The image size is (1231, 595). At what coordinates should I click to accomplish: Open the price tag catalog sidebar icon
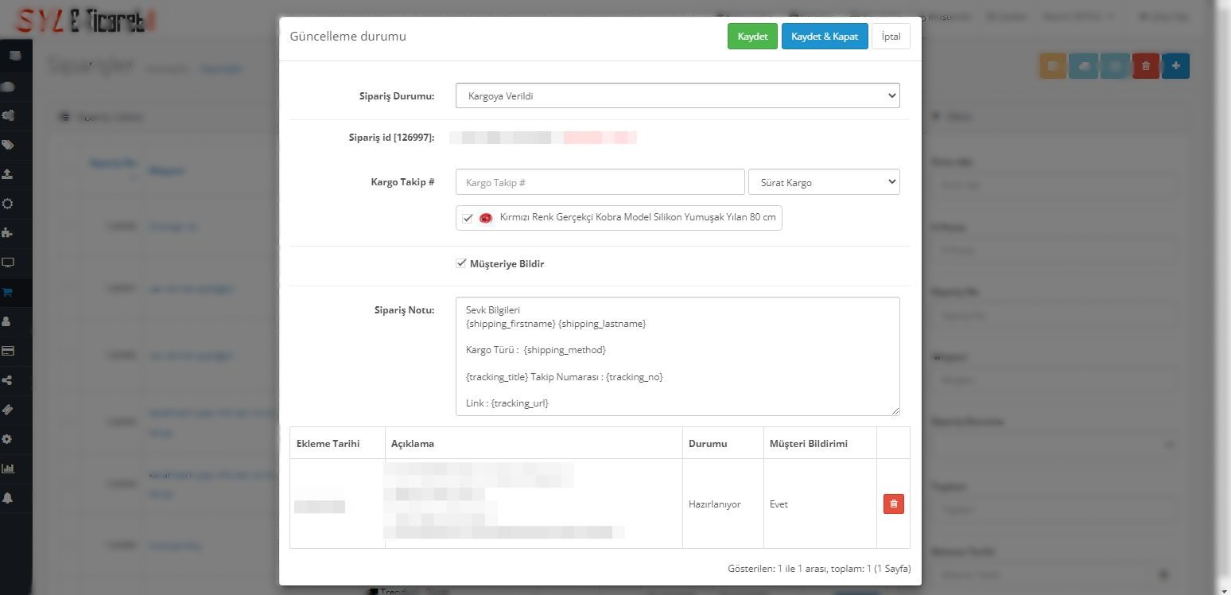point(8,145)
